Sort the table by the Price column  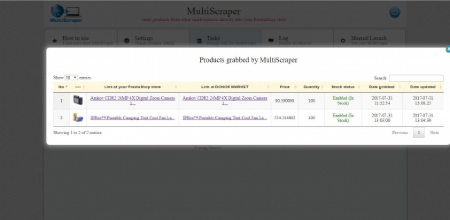(x=284, y=87)
